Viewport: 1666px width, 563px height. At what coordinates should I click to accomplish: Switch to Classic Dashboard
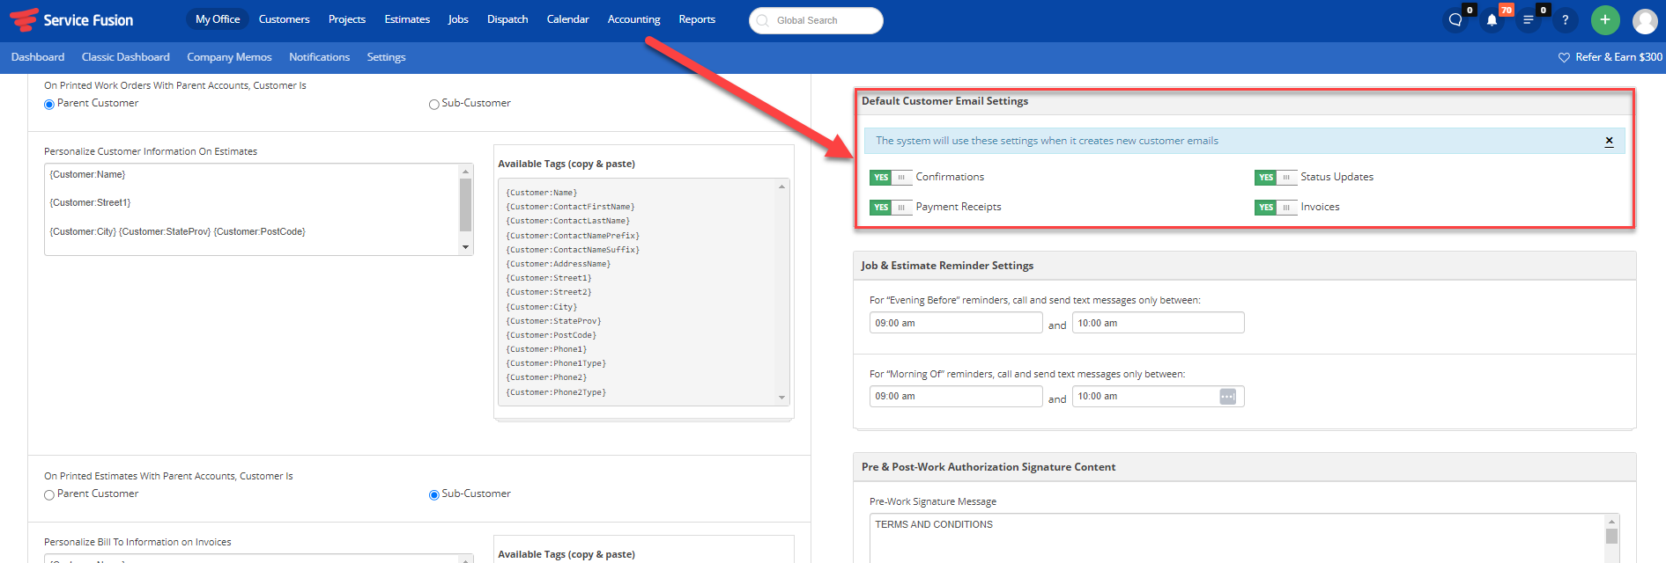click(x=126, y=57)
